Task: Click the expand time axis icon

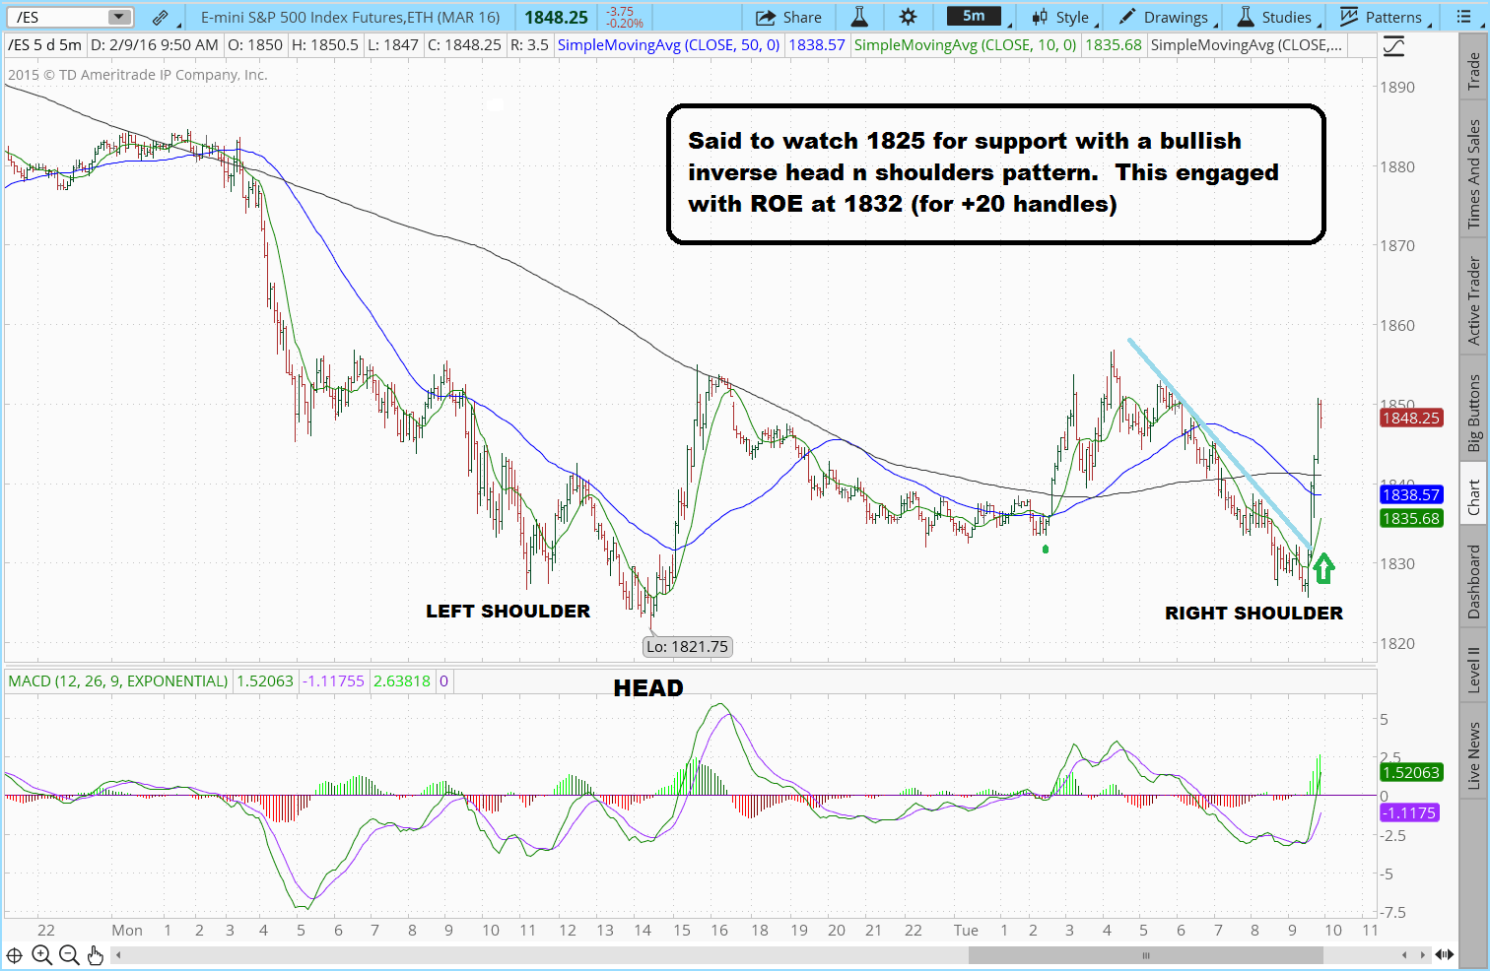Action: pos(1444,954)
